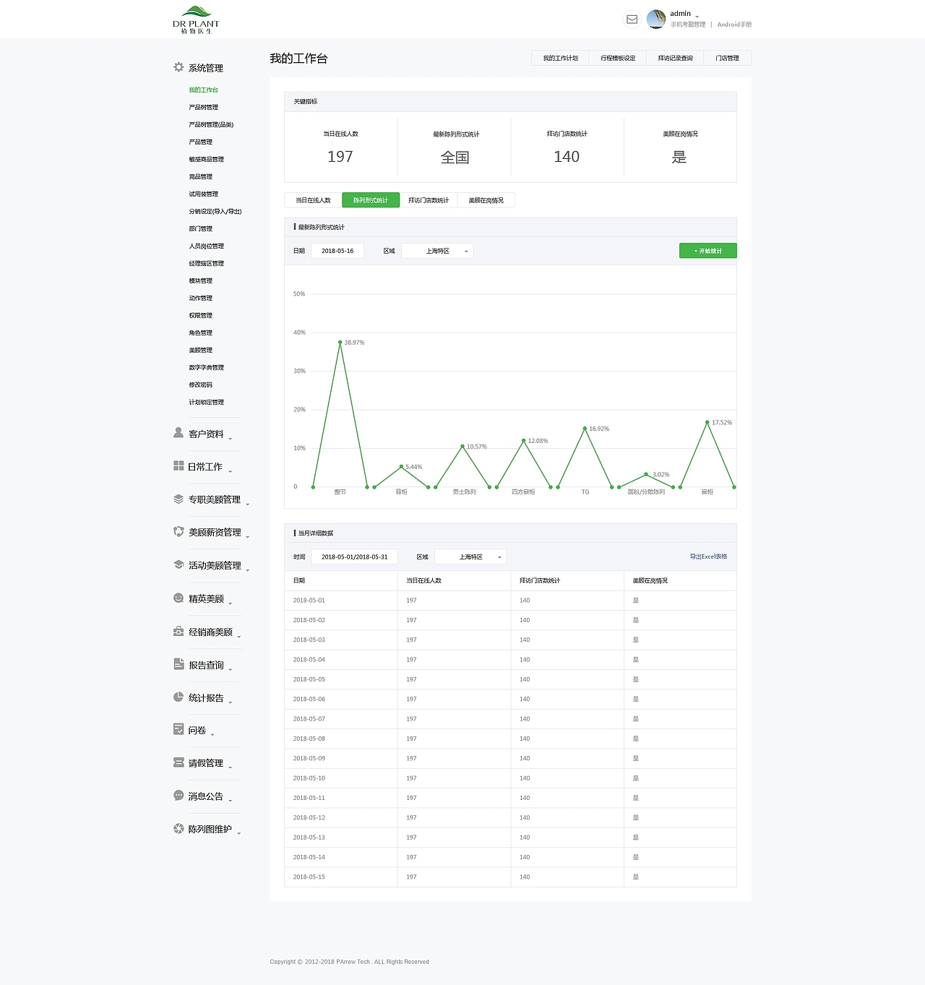Click the 经销商美顾 briefcase icon
The image size is (925, 985).
pyautogui.click(x=178, y=631)
